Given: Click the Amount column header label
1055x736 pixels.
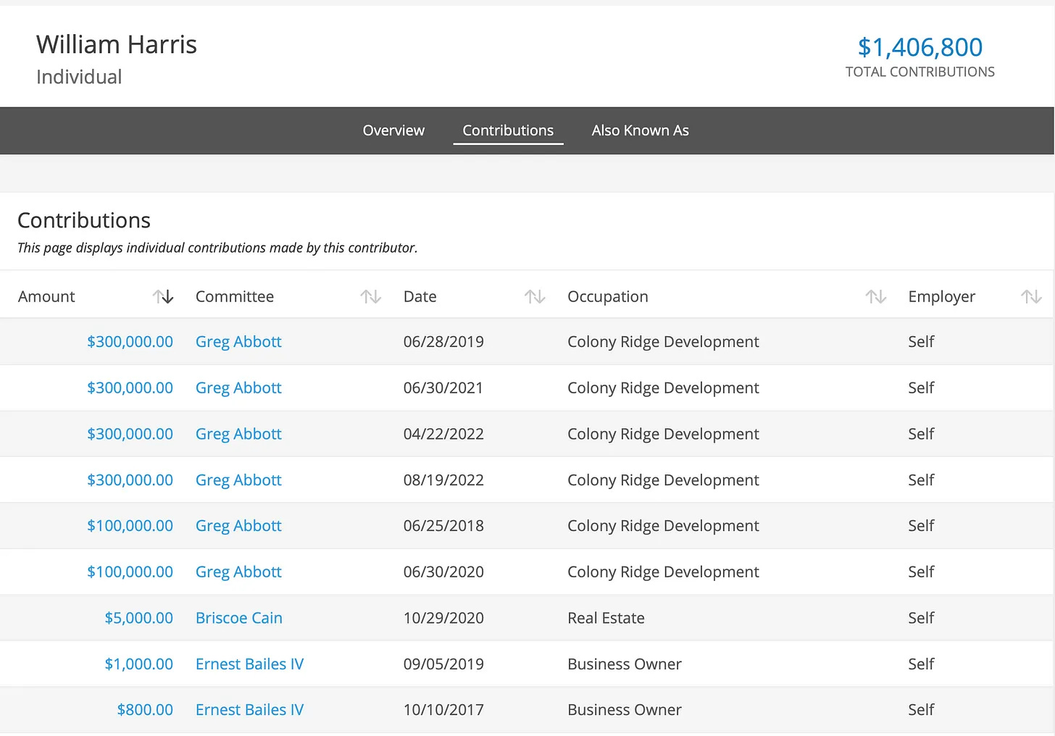Looking at the screenshot, I should 46,296.
